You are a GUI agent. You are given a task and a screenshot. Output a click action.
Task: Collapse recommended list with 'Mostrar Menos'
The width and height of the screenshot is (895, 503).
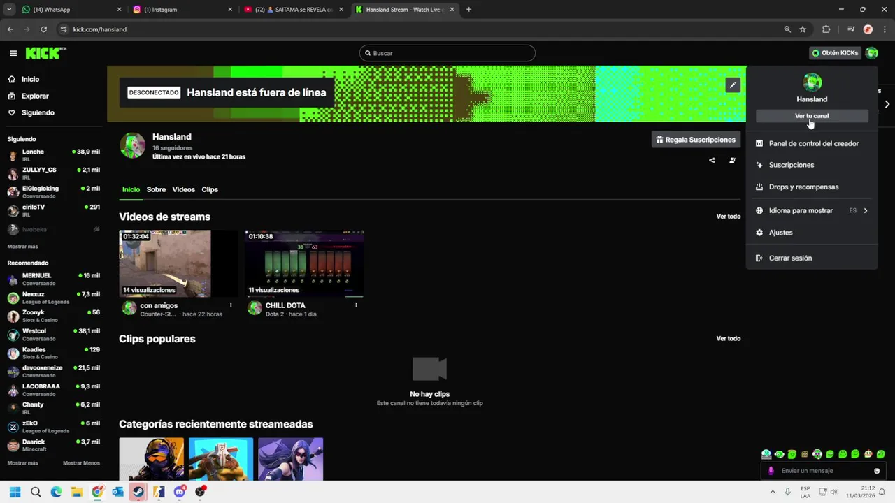click(81, 463)
